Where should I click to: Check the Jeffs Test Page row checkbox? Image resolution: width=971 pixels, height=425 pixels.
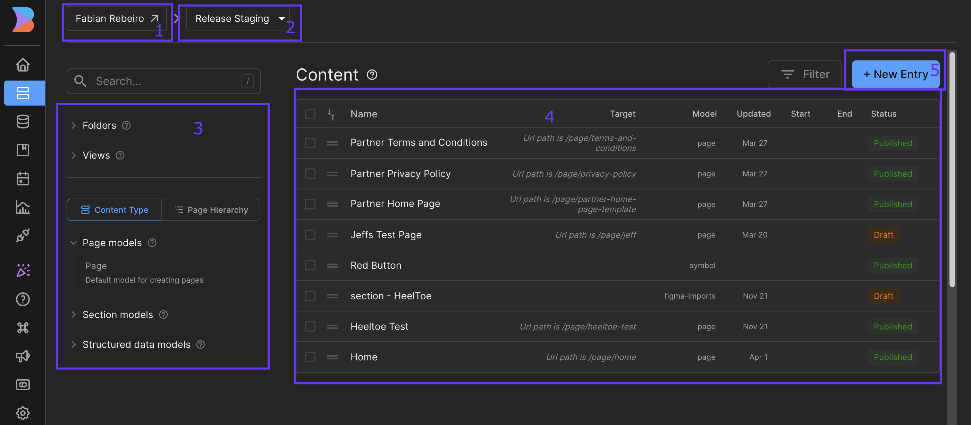click(x=310, y=235)
